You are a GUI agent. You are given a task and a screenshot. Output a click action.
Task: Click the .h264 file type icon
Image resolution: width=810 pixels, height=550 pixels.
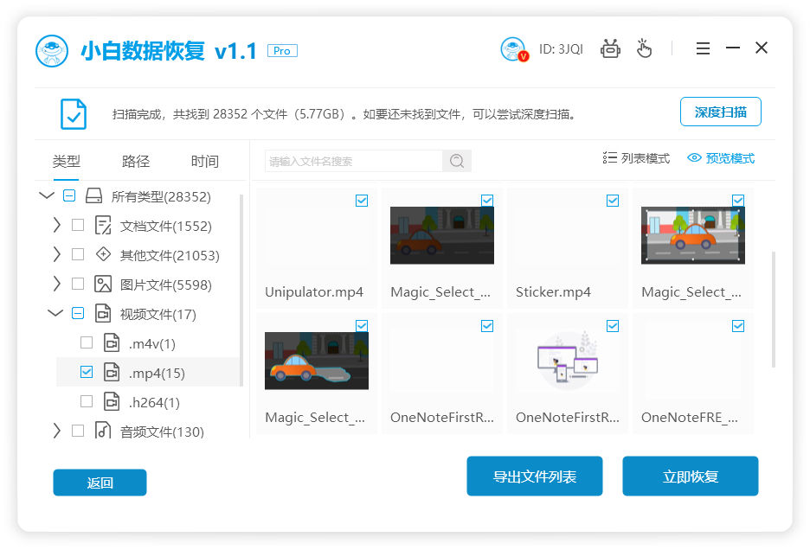(x=112, y=402)
